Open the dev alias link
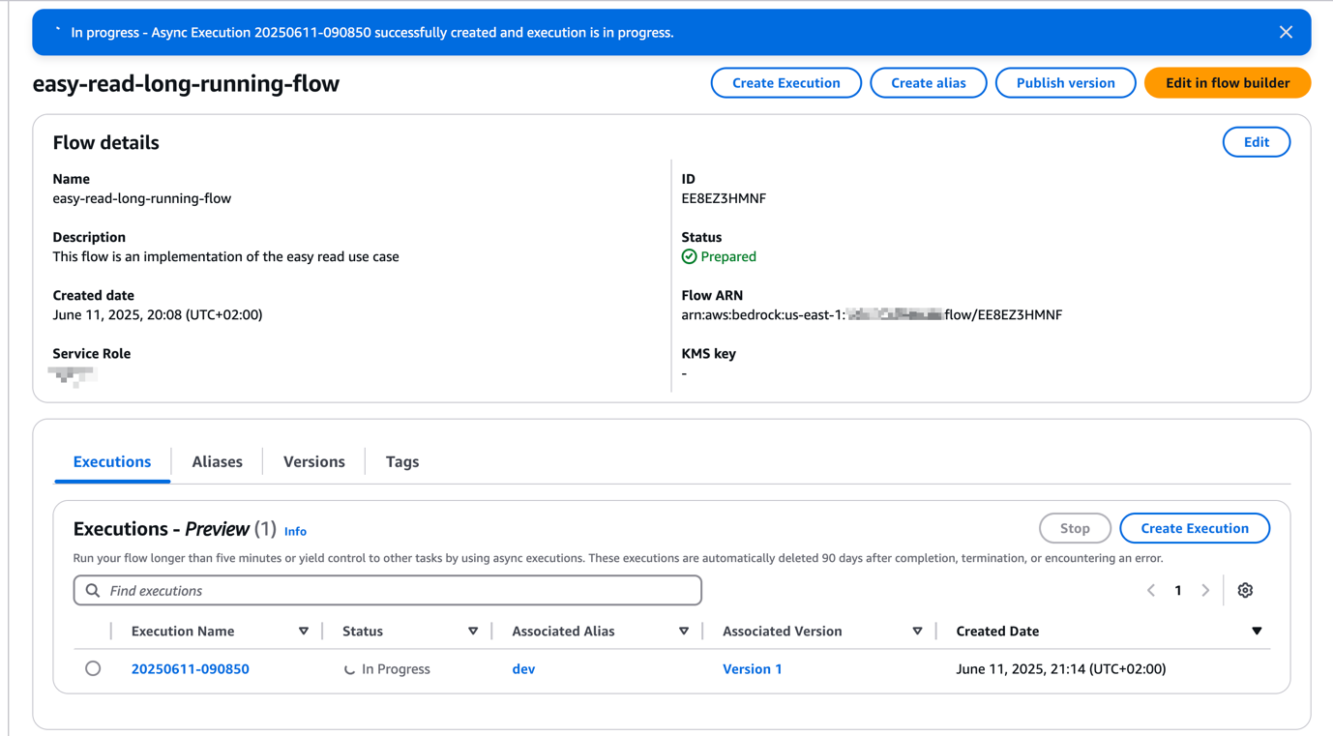This screenshot has width=1333, height=736. [x=523, y=668]
